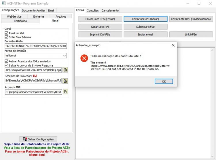Click OK in the error dialog
This screenshot has width=216, height=160.
point(164,81)
